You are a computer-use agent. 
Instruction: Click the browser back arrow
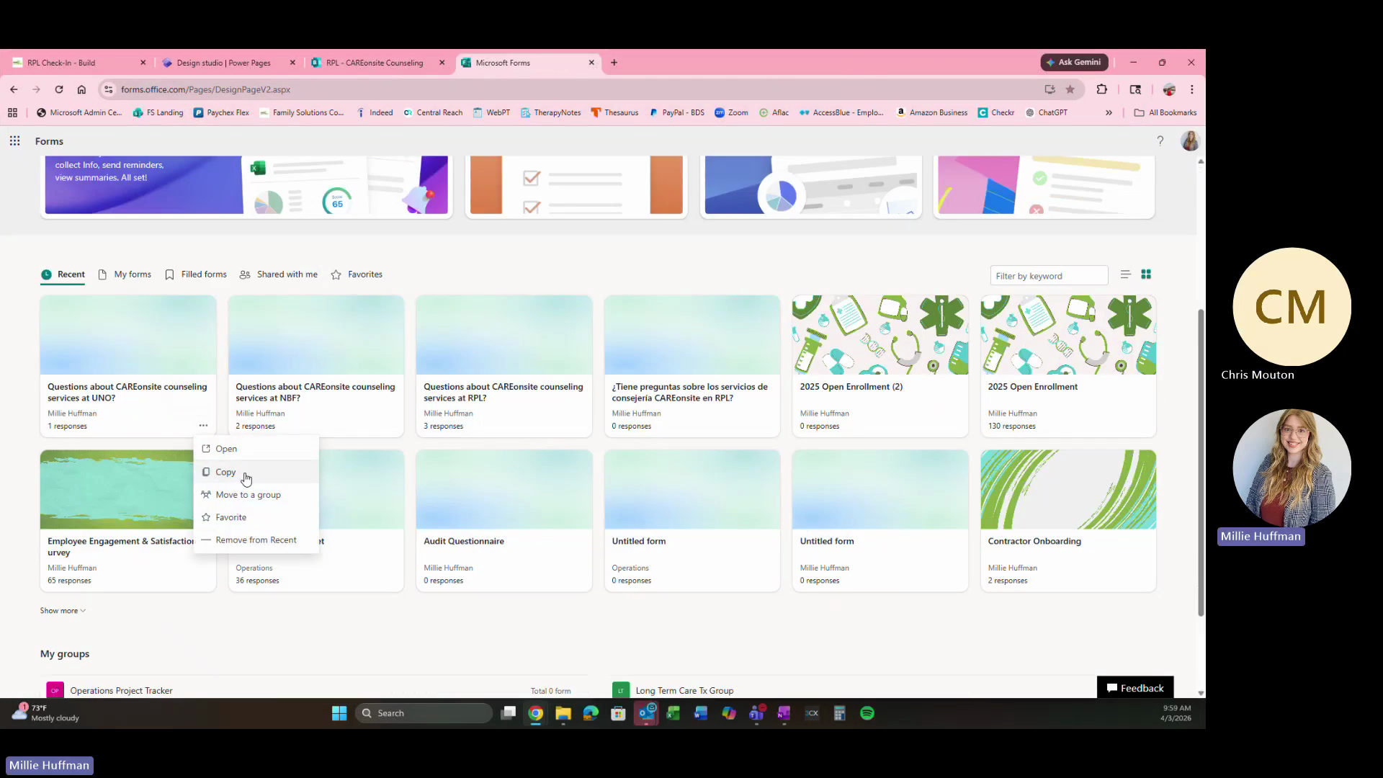pyautogui.click(x=14, y=89)
